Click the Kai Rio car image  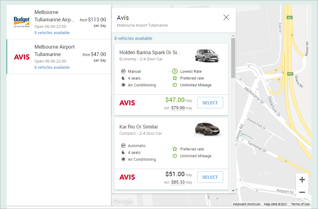pyautogui.click(x=207, y=129)
